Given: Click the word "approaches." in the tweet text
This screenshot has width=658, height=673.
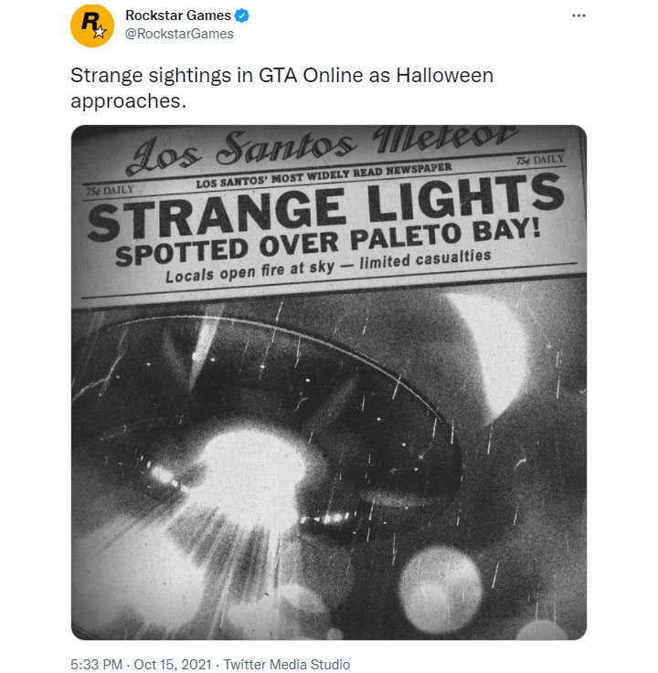Looking at the screenshot, I should 128,100.
